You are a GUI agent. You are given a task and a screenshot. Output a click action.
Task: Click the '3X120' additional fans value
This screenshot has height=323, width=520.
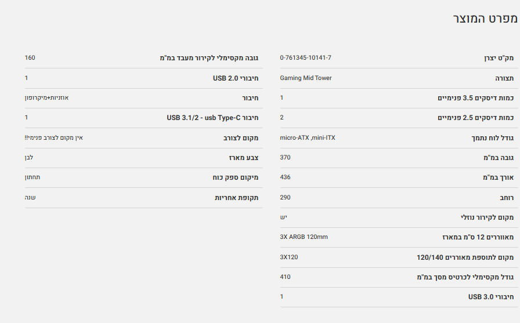288,257
